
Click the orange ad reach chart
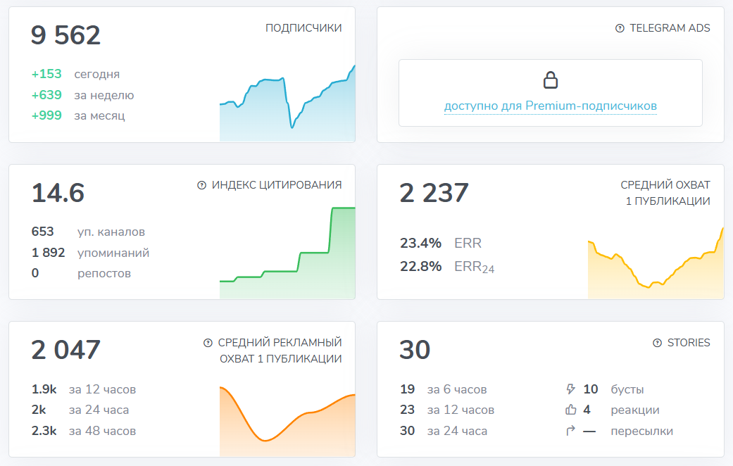tap(287, 422)
